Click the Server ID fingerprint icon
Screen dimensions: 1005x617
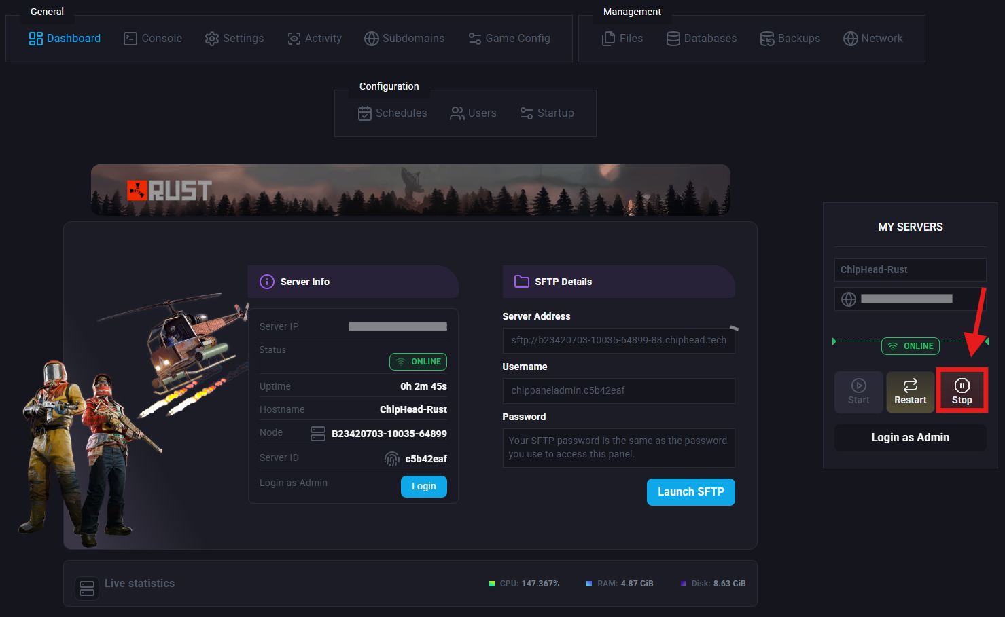(x=392, y=459)
